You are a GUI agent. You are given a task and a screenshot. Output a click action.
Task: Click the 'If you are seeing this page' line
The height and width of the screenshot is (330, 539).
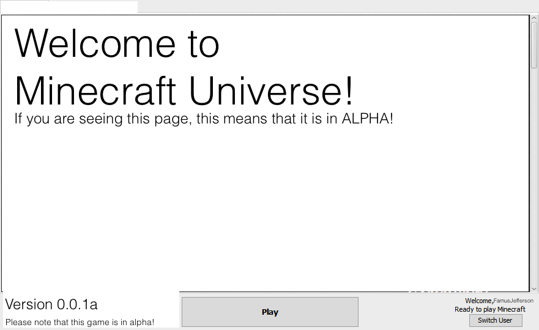204,119
